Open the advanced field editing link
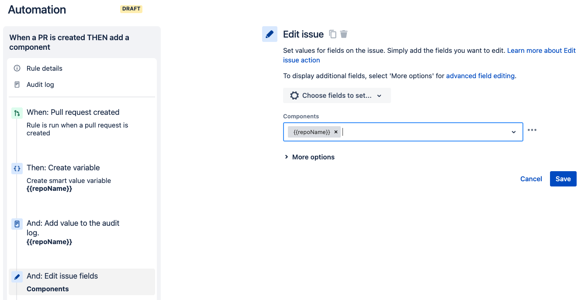The image size is (588, 300). tap(480, 76)
